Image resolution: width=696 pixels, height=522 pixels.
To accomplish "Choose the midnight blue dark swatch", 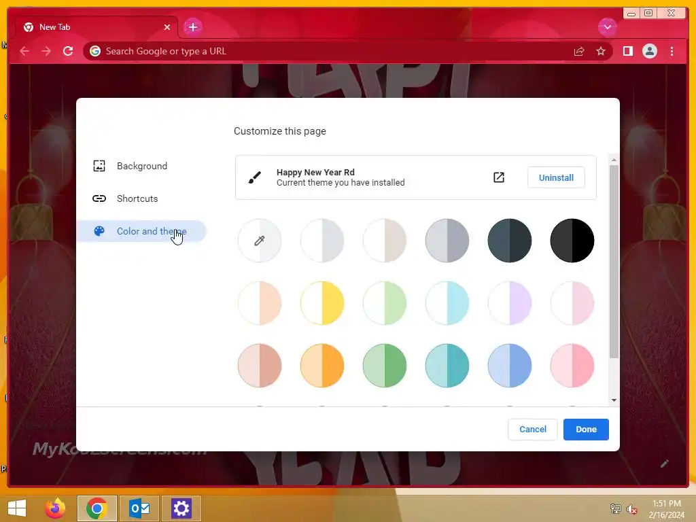I will pos(510,241).
